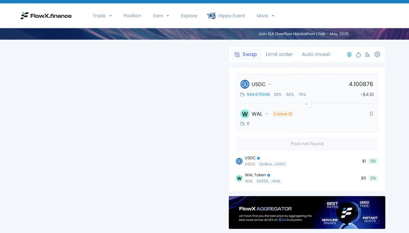
Task: Expand the More menu
Action: [x=266, y=16]
